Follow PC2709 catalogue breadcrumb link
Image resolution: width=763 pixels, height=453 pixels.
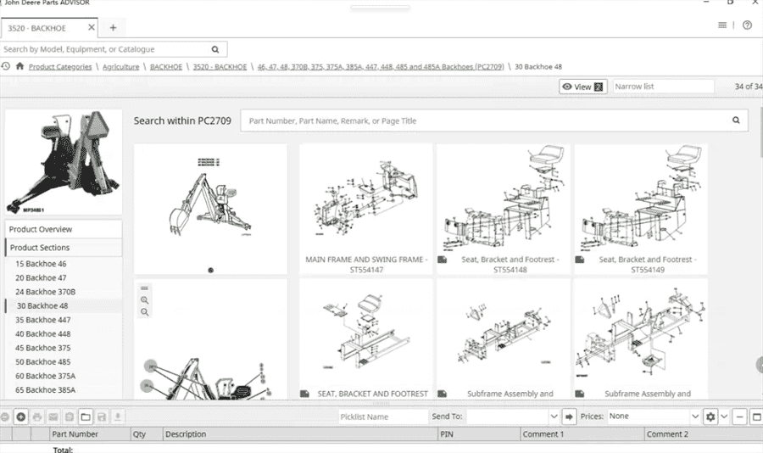click(381, 67)
